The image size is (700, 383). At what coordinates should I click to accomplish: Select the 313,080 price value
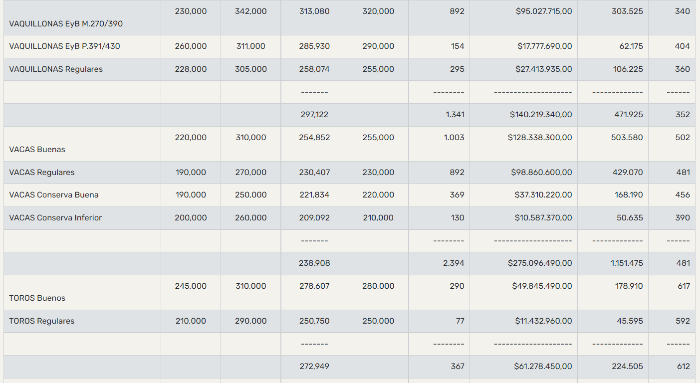click(314, 11)
